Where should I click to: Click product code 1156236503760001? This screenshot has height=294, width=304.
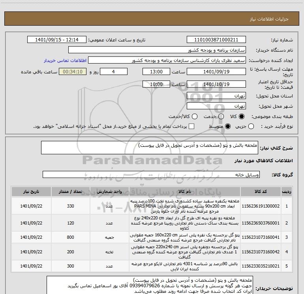pyautogui.click(x=261, y=223)
